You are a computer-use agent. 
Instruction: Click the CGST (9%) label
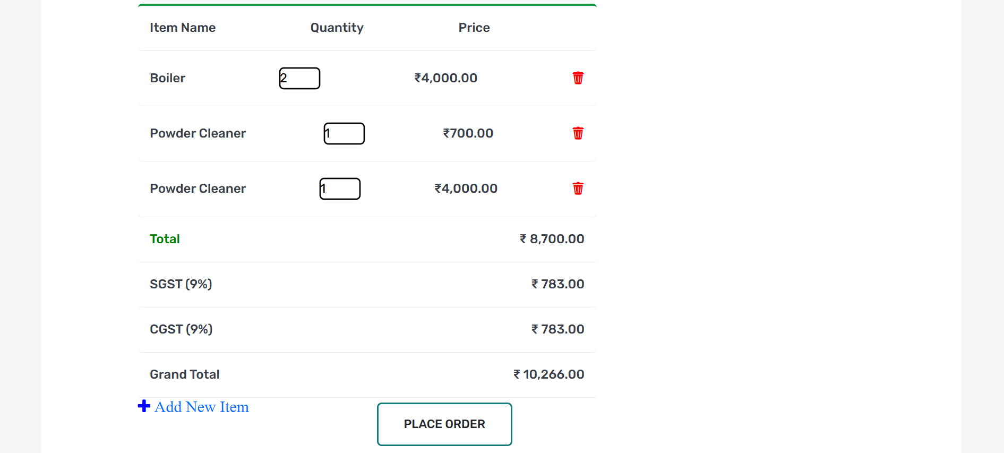181,329
